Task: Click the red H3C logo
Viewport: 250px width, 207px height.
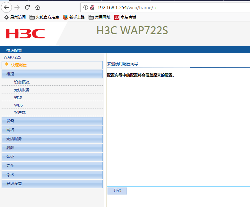Action: coord(25,34)
